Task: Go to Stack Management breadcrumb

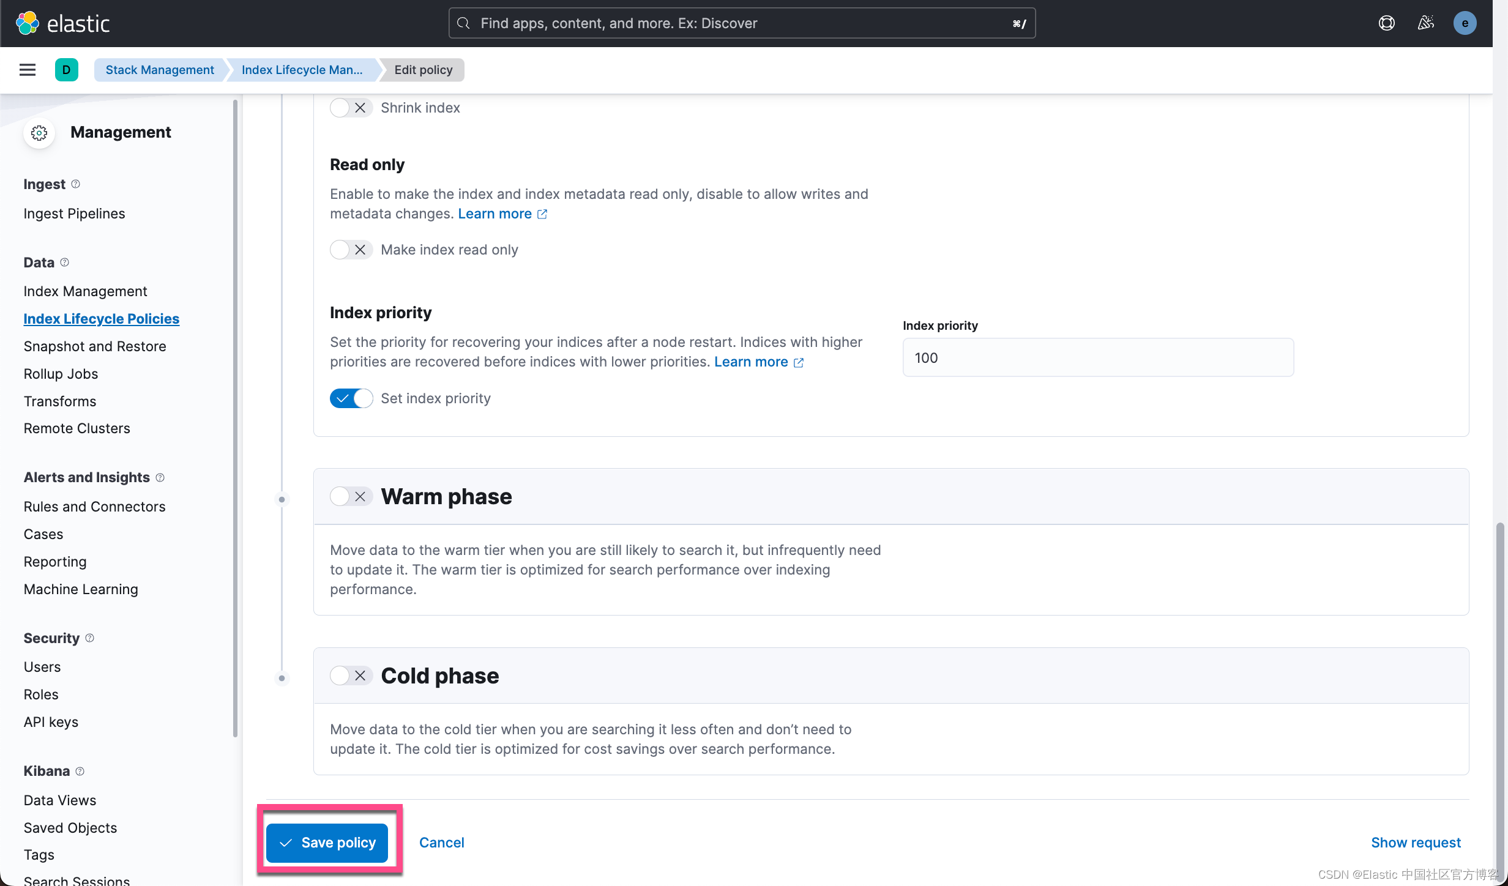Action: point(160,70)
